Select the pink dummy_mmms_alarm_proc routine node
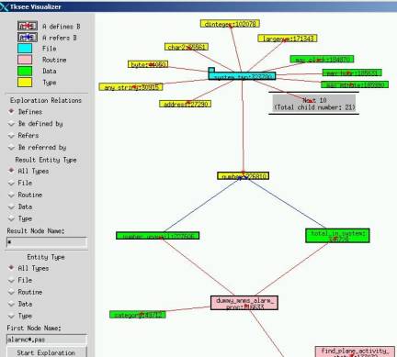 244,303
